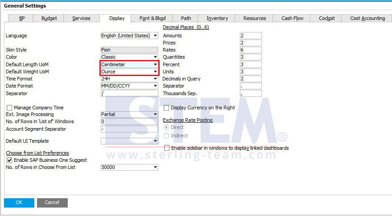Edit the Quantities decimal places field
Viewport: 392px width, 216px height.
[251, 57]
